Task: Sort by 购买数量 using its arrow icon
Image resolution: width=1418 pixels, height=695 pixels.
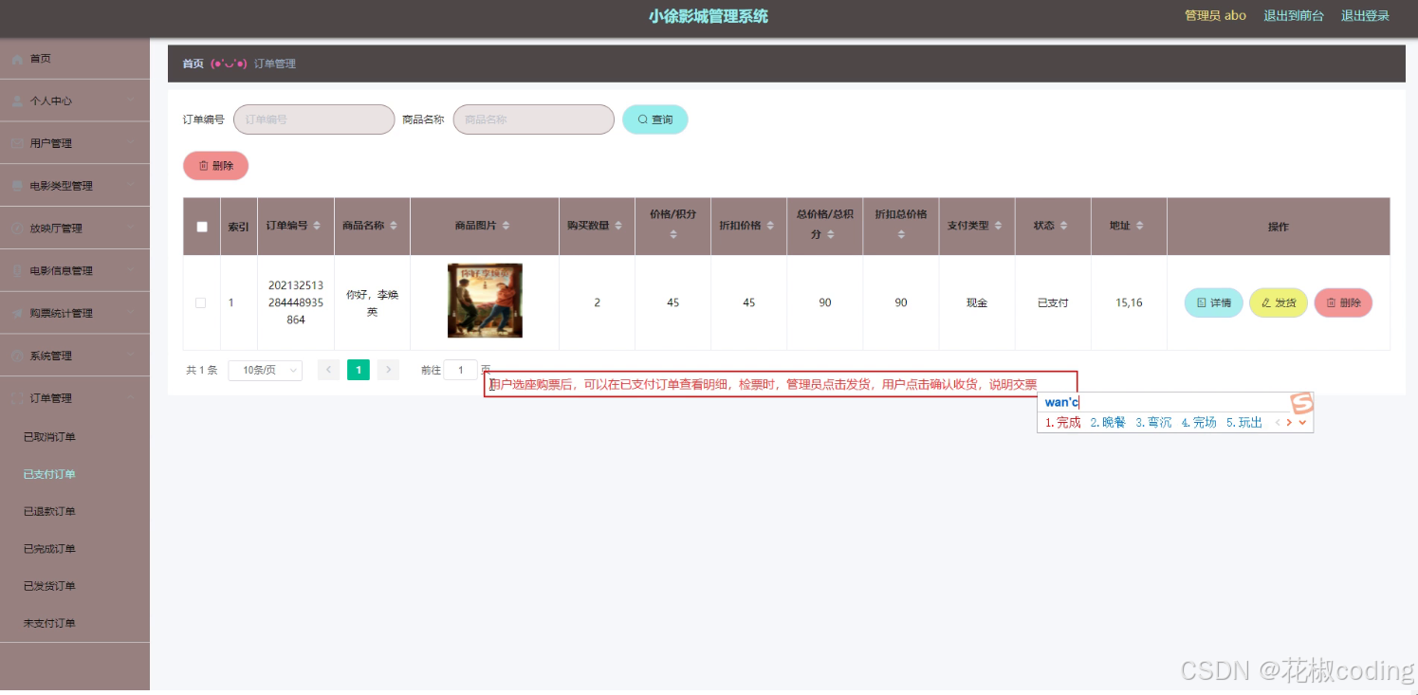Action: tap(618, 226)
